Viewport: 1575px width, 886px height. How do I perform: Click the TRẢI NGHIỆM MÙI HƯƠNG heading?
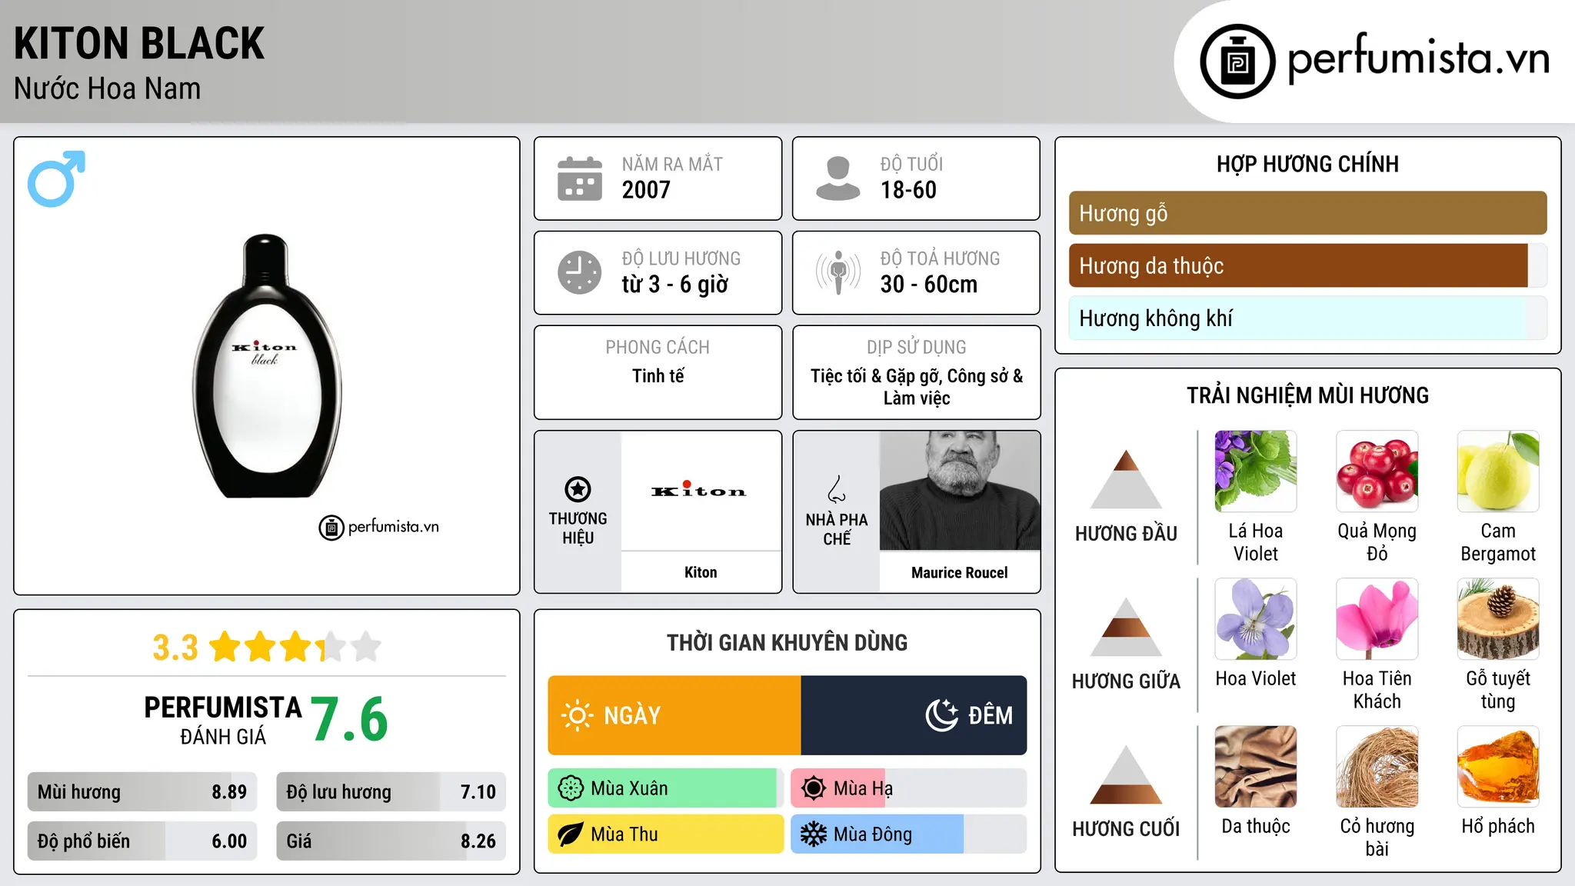pos(1307,395)
